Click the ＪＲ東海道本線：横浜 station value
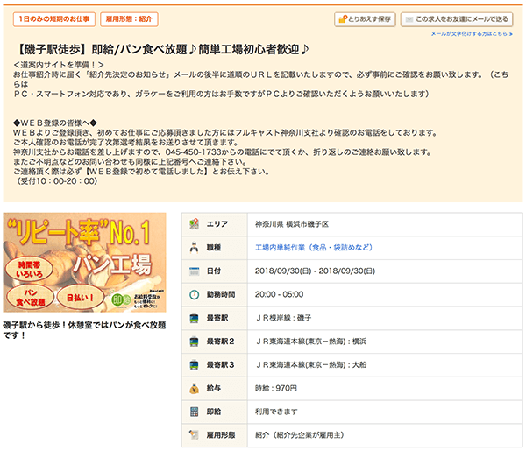 coord(310,342)
